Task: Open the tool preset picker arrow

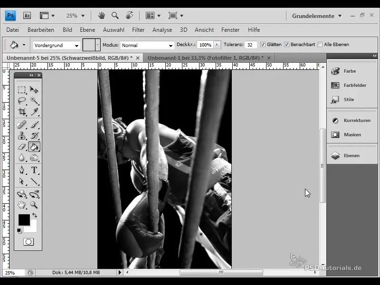Action: (24, 45)
